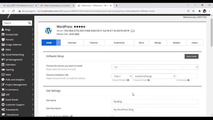
Task: Click the Site Name field containing My Blog
Action: (155, 101)
